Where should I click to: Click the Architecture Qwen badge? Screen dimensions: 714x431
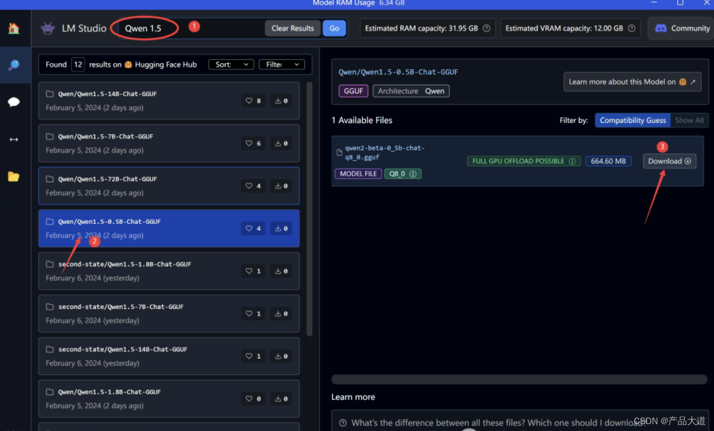(411, 91)
